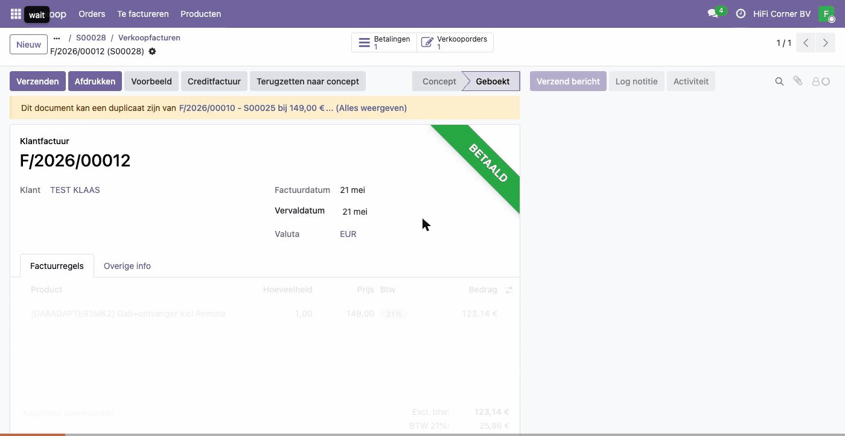Click the gear icon beside F/2026/00012
Screen dimensions: 845x436
(152, 51)
